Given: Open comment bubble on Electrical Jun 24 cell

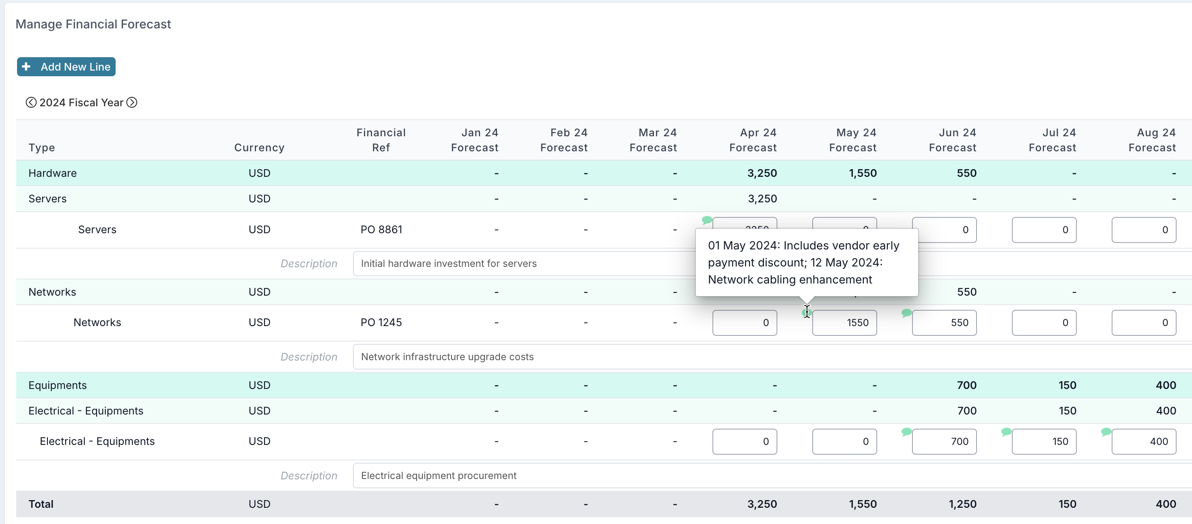Looking at the screenshot, I should click(907, 432).
